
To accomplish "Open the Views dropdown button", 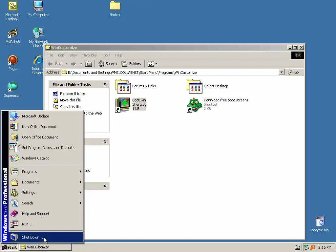I will point(152,64).
